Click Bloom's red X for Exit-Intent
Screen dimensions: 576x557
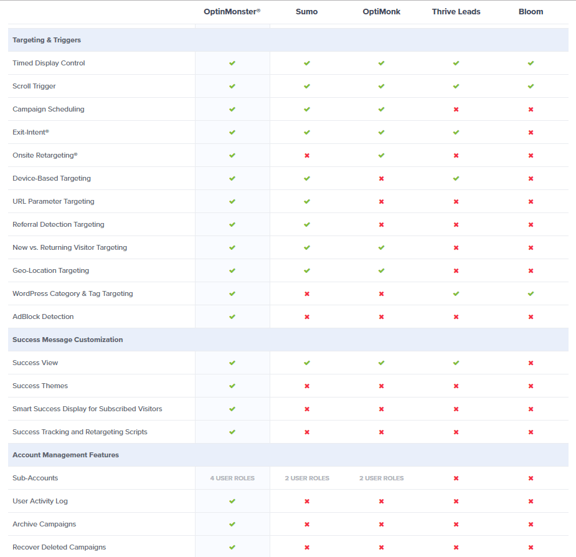pyautogui.click(x=531, y=132)
